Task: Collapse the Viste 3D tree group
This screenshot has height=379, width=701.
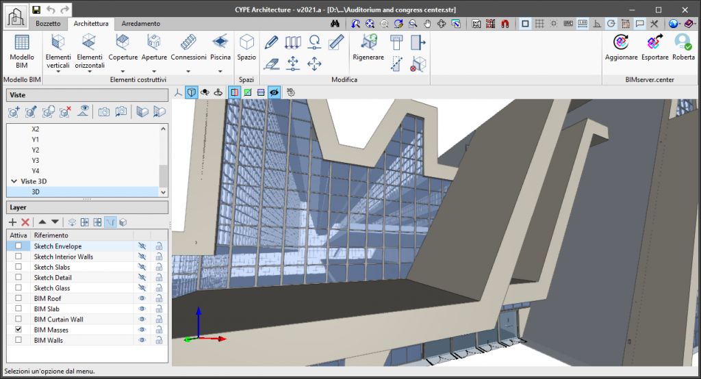Action: coord(14,181)
